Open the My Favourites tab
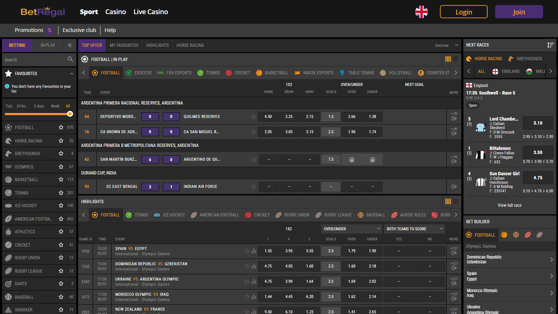 pos(124,45)
